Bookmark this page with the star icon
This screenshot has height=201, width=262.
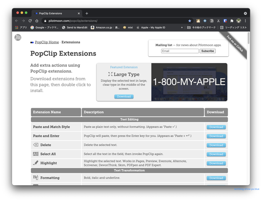point(190,21)
